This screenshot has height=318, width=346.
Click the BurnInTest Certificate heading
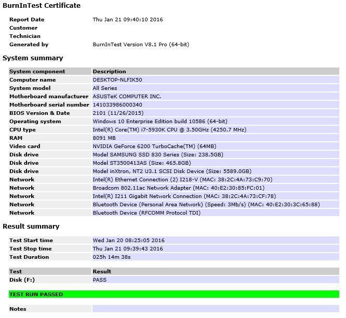[x=42, y=6]
